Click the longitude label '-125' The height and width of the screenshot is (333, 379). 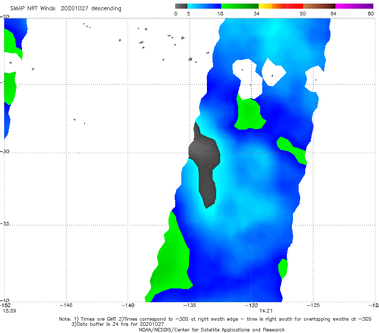[313, 305]
